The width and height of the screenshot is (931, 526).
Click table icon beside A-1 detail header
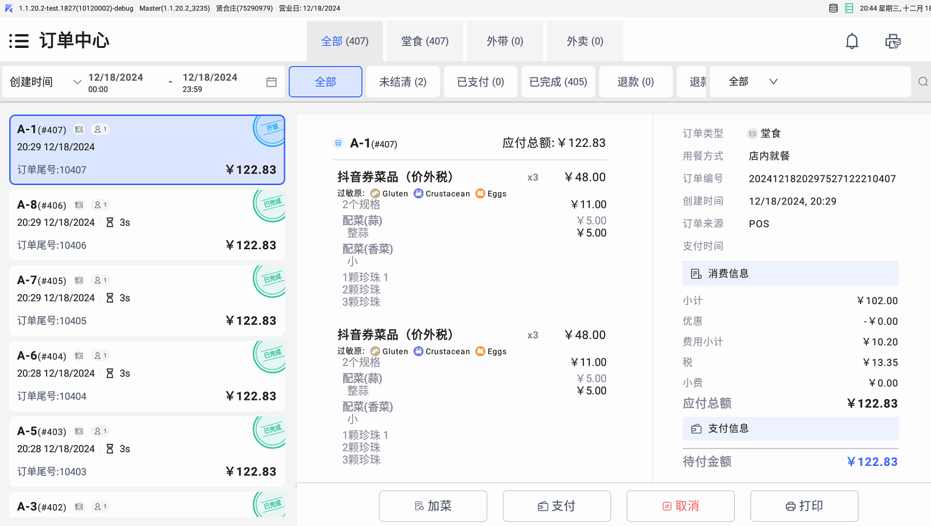[337, 143]
